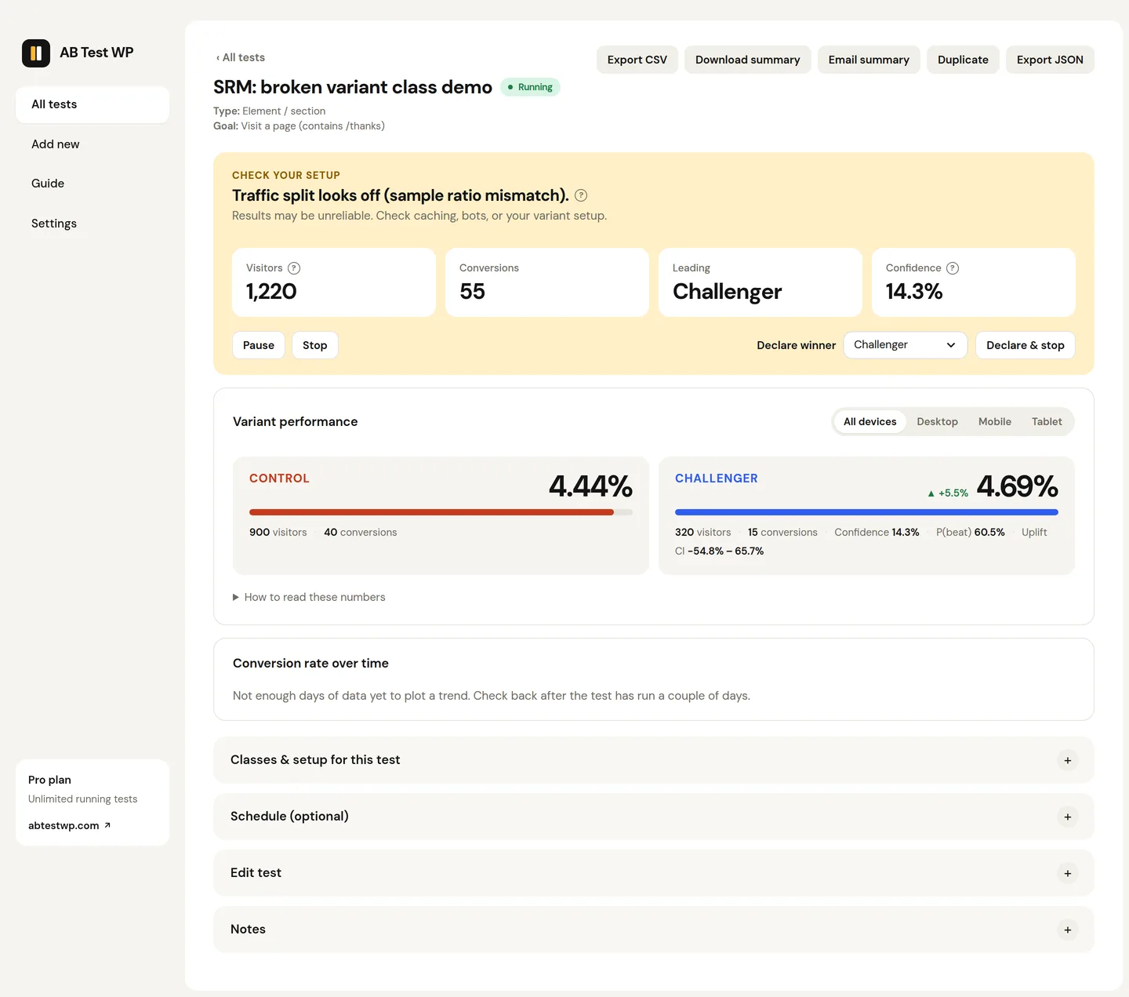
Task: Click the Goal: Visit a page text
Action: (299, 126)
